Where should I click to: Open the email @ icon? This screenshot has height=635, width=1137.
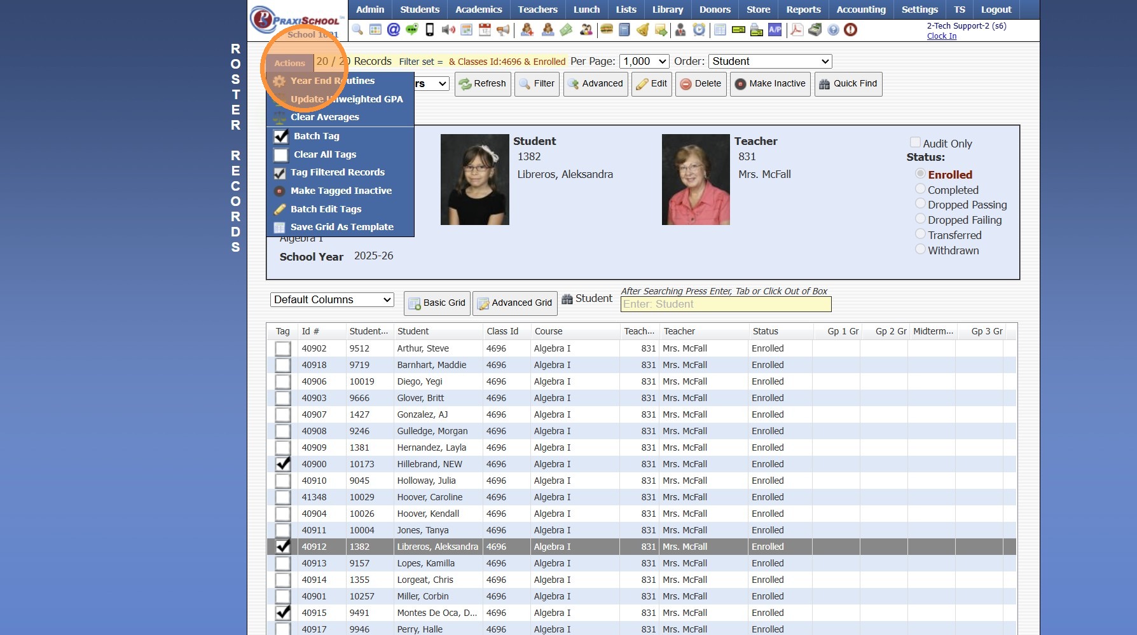coord(394,29)
